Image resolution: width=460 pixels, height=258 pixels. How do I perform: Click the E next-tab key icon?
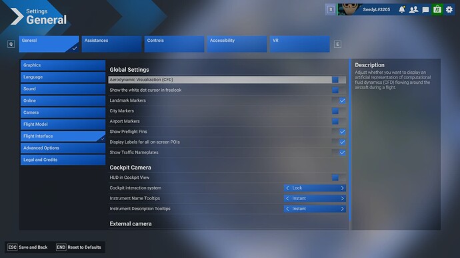click(x=337, y=44)
